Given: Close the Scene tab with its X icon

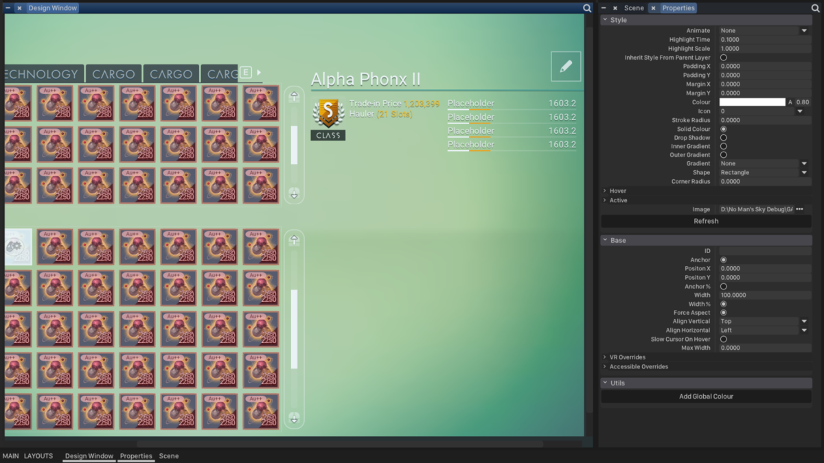Looking at the screenshot, I should click(615, 8).
